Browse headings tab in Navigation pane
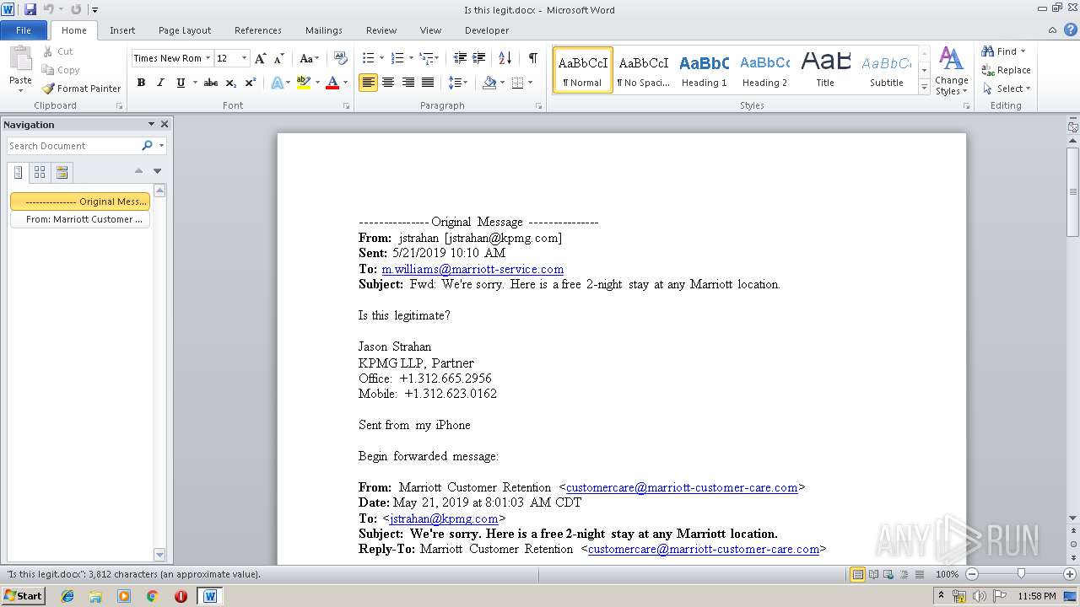Screen dimensions: 1080x607 pyautogui.click(x=18, y=172)
